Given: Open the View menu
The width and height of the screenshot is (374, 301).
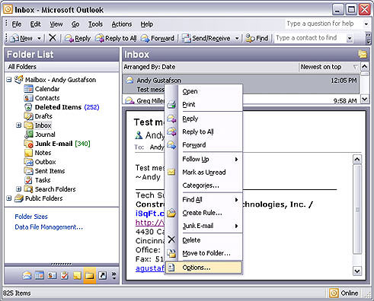Looking at the screenshot, I should pos(56,24).
